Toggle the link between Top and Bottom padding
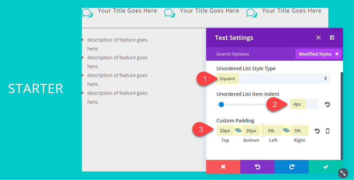 [x=238, y=131]
